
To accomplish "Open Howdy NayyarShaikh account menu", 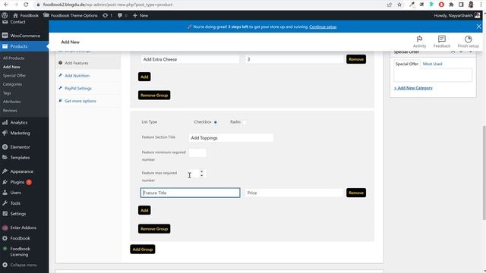I will point(457,15).
